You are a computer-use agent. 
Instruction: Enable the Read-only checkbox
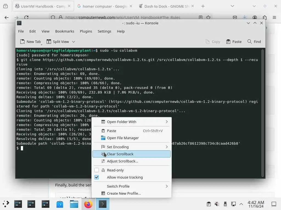coord(97,170)
